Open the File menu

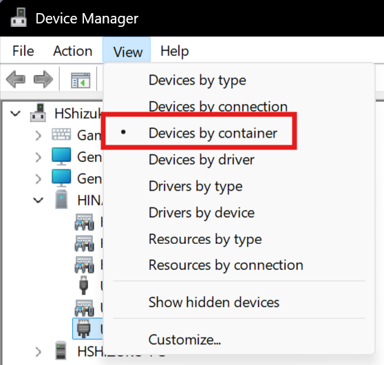coord(23,51)
